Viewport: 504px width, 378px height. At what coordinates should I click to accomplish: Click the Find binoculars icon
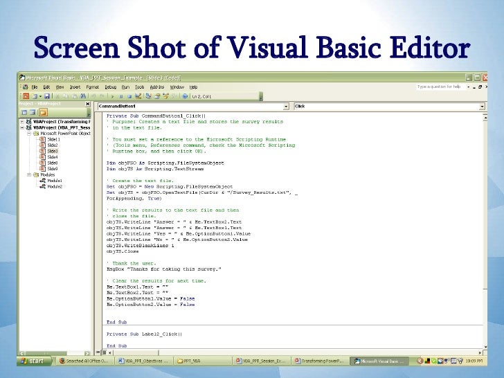point(83,96)
